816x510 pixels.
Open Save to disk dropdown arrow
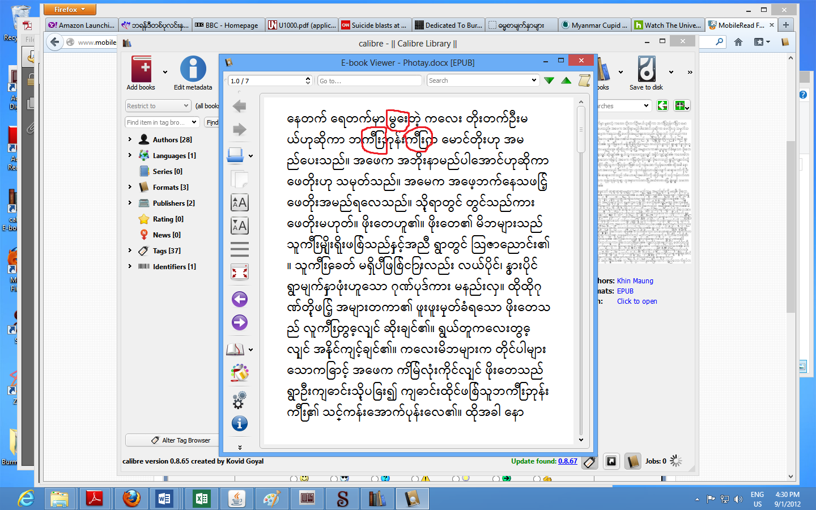pyautogui.click(x=671, y=72)
